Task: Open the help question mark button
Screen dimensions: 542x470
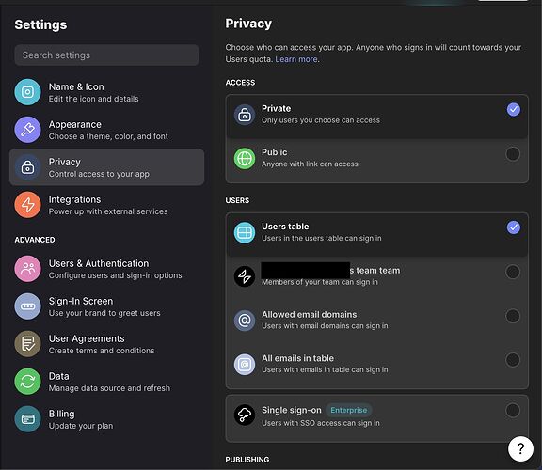Action: (520, 448)
